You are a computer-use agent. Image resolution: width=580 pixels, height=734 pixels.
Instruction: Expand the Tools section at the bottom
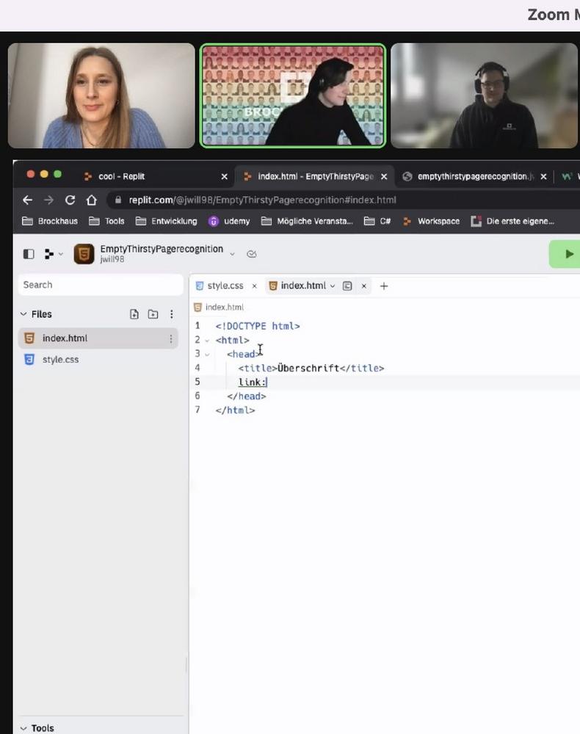(x=37, y=727)
